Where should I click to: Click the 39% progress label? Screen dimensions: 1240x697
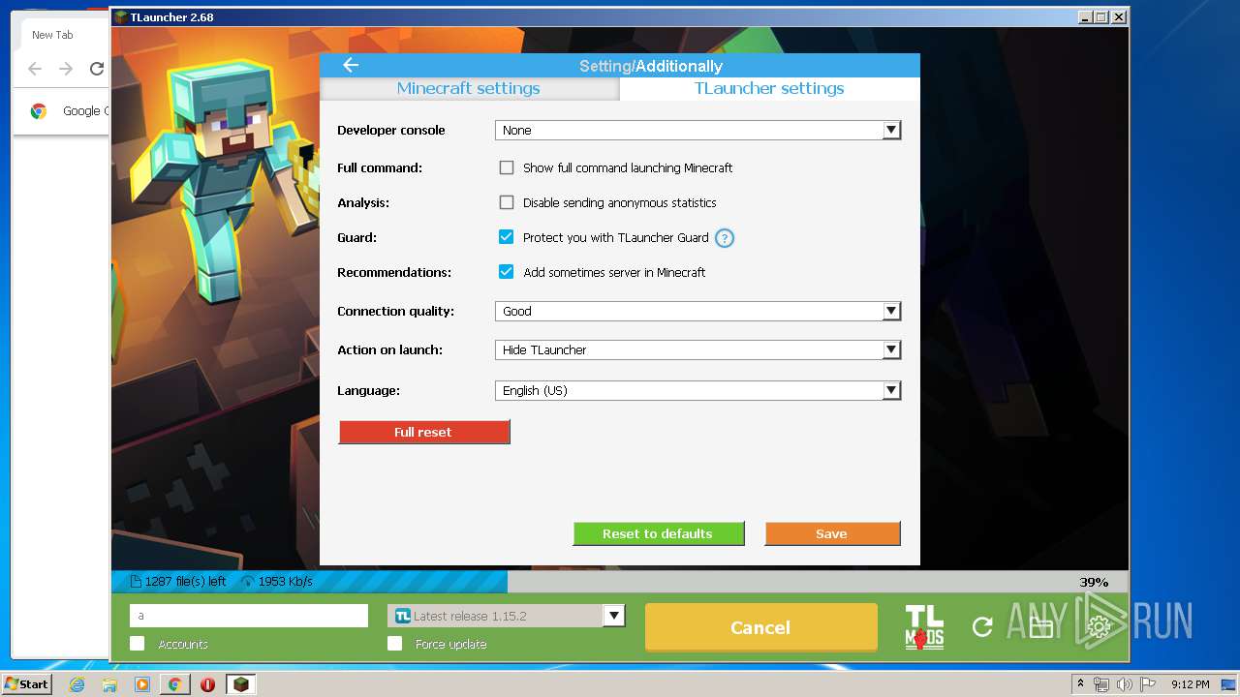coord(1094,582)
